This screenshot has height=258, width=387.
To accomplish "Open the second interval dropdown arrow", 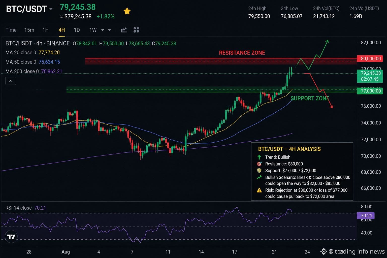I will tap(109, 30).
